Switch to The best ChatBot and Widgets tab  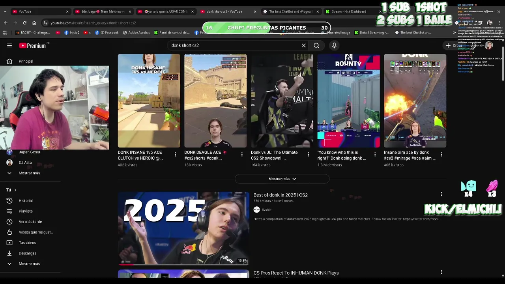pos(291,11)
